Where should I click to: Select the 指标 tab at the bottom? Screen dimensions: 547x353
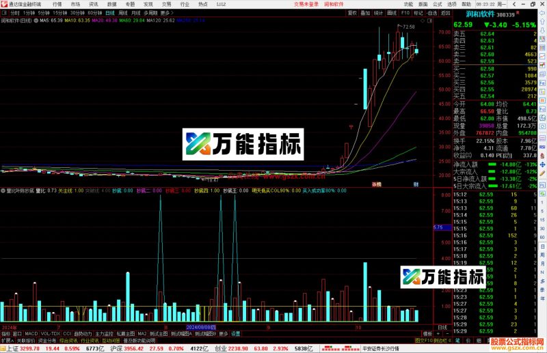pyautogui.click(x=6, y=334)
